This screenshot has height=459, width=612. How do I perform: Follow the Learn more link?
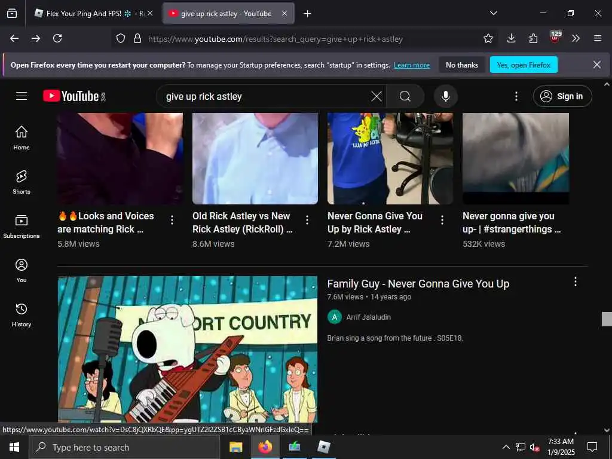click(x=412, y=65)
